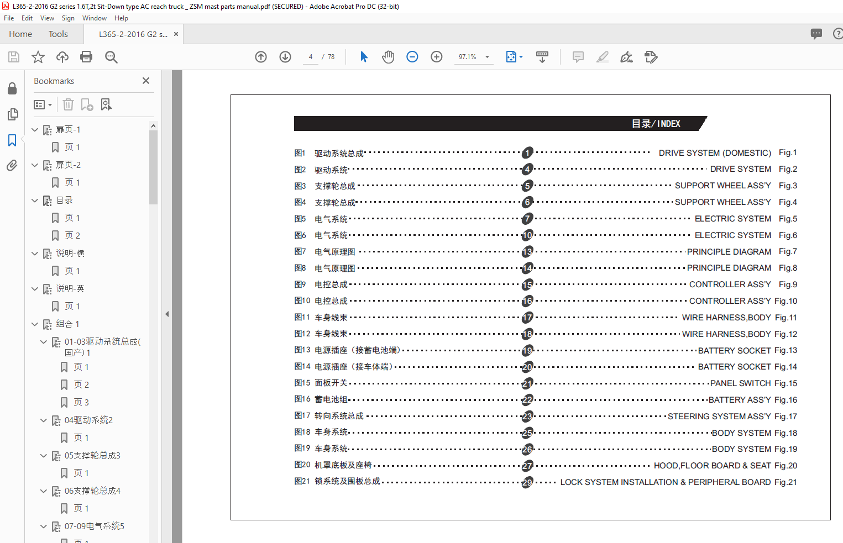Screen dimensions: 843x543
Task: Open the security lock panel
Action: click(12, 88)
